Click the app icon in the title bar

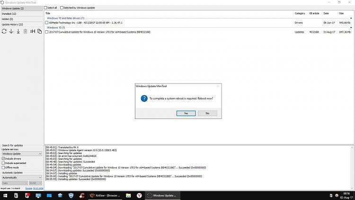(2, 2)
